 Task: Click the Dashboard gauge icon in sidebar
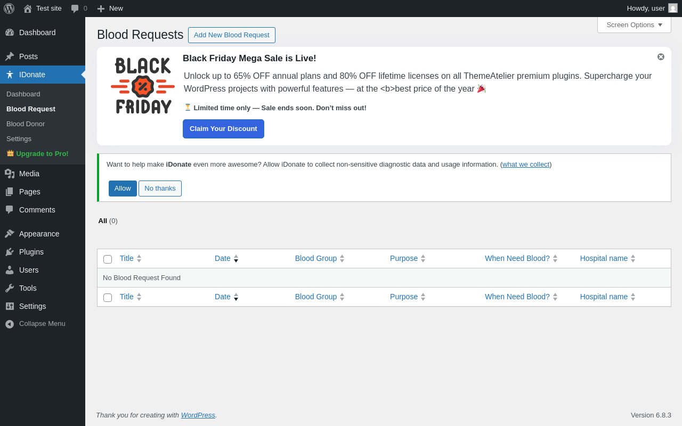[x=10, y=32]
